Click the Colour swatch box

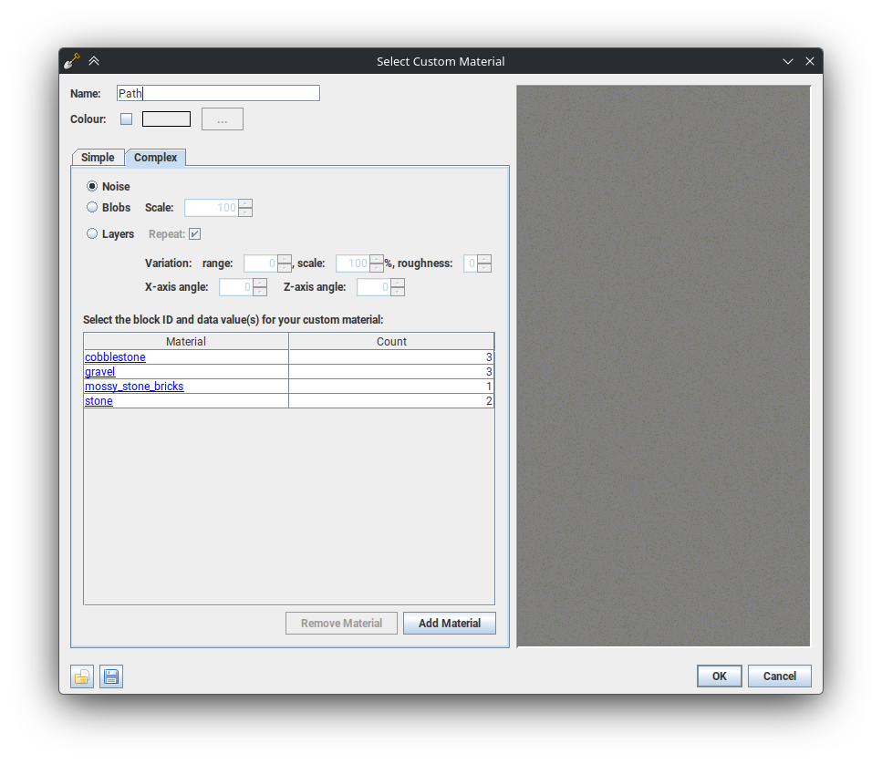(x=166, y=119)
